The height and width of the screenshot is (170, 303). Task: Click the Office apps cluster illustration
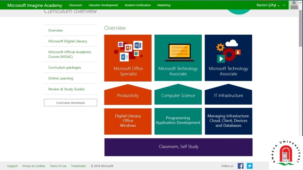[128, 51]
